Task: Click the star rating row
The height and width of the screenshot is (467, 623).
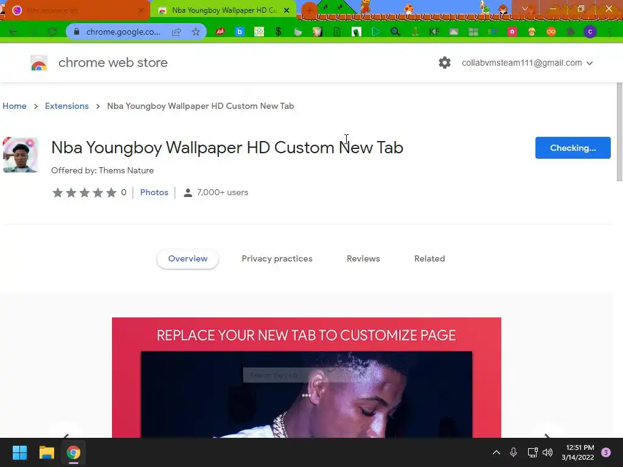Action: [84, 193]
